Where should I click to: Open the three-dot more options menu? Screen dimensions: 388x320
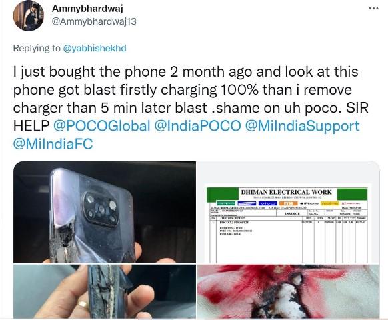coord(373,9)
